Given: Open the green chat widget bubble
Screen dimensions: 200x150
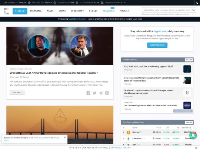Looking at the screenshot, I should [x=193, y=135].
